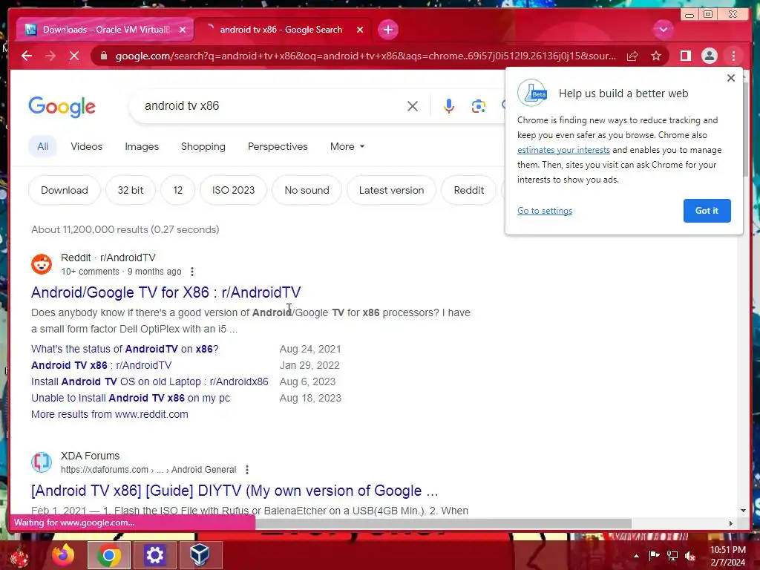Screen dimensions: 760x570
Task: Click the Go to settings link
Action: coord(544,211)
